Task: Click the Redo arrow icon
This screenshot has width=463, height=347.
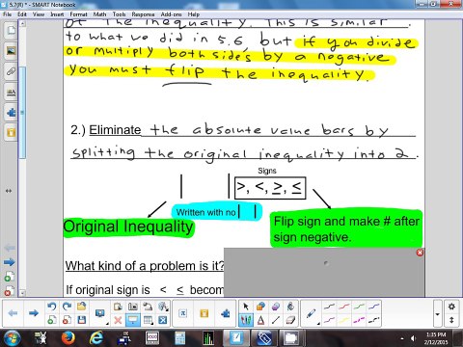Action: point(67,307)
